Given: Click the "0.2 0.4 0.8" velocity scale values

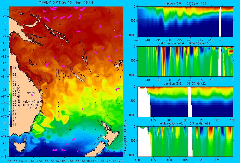Looking at the screenshot, I should point(30,105).
